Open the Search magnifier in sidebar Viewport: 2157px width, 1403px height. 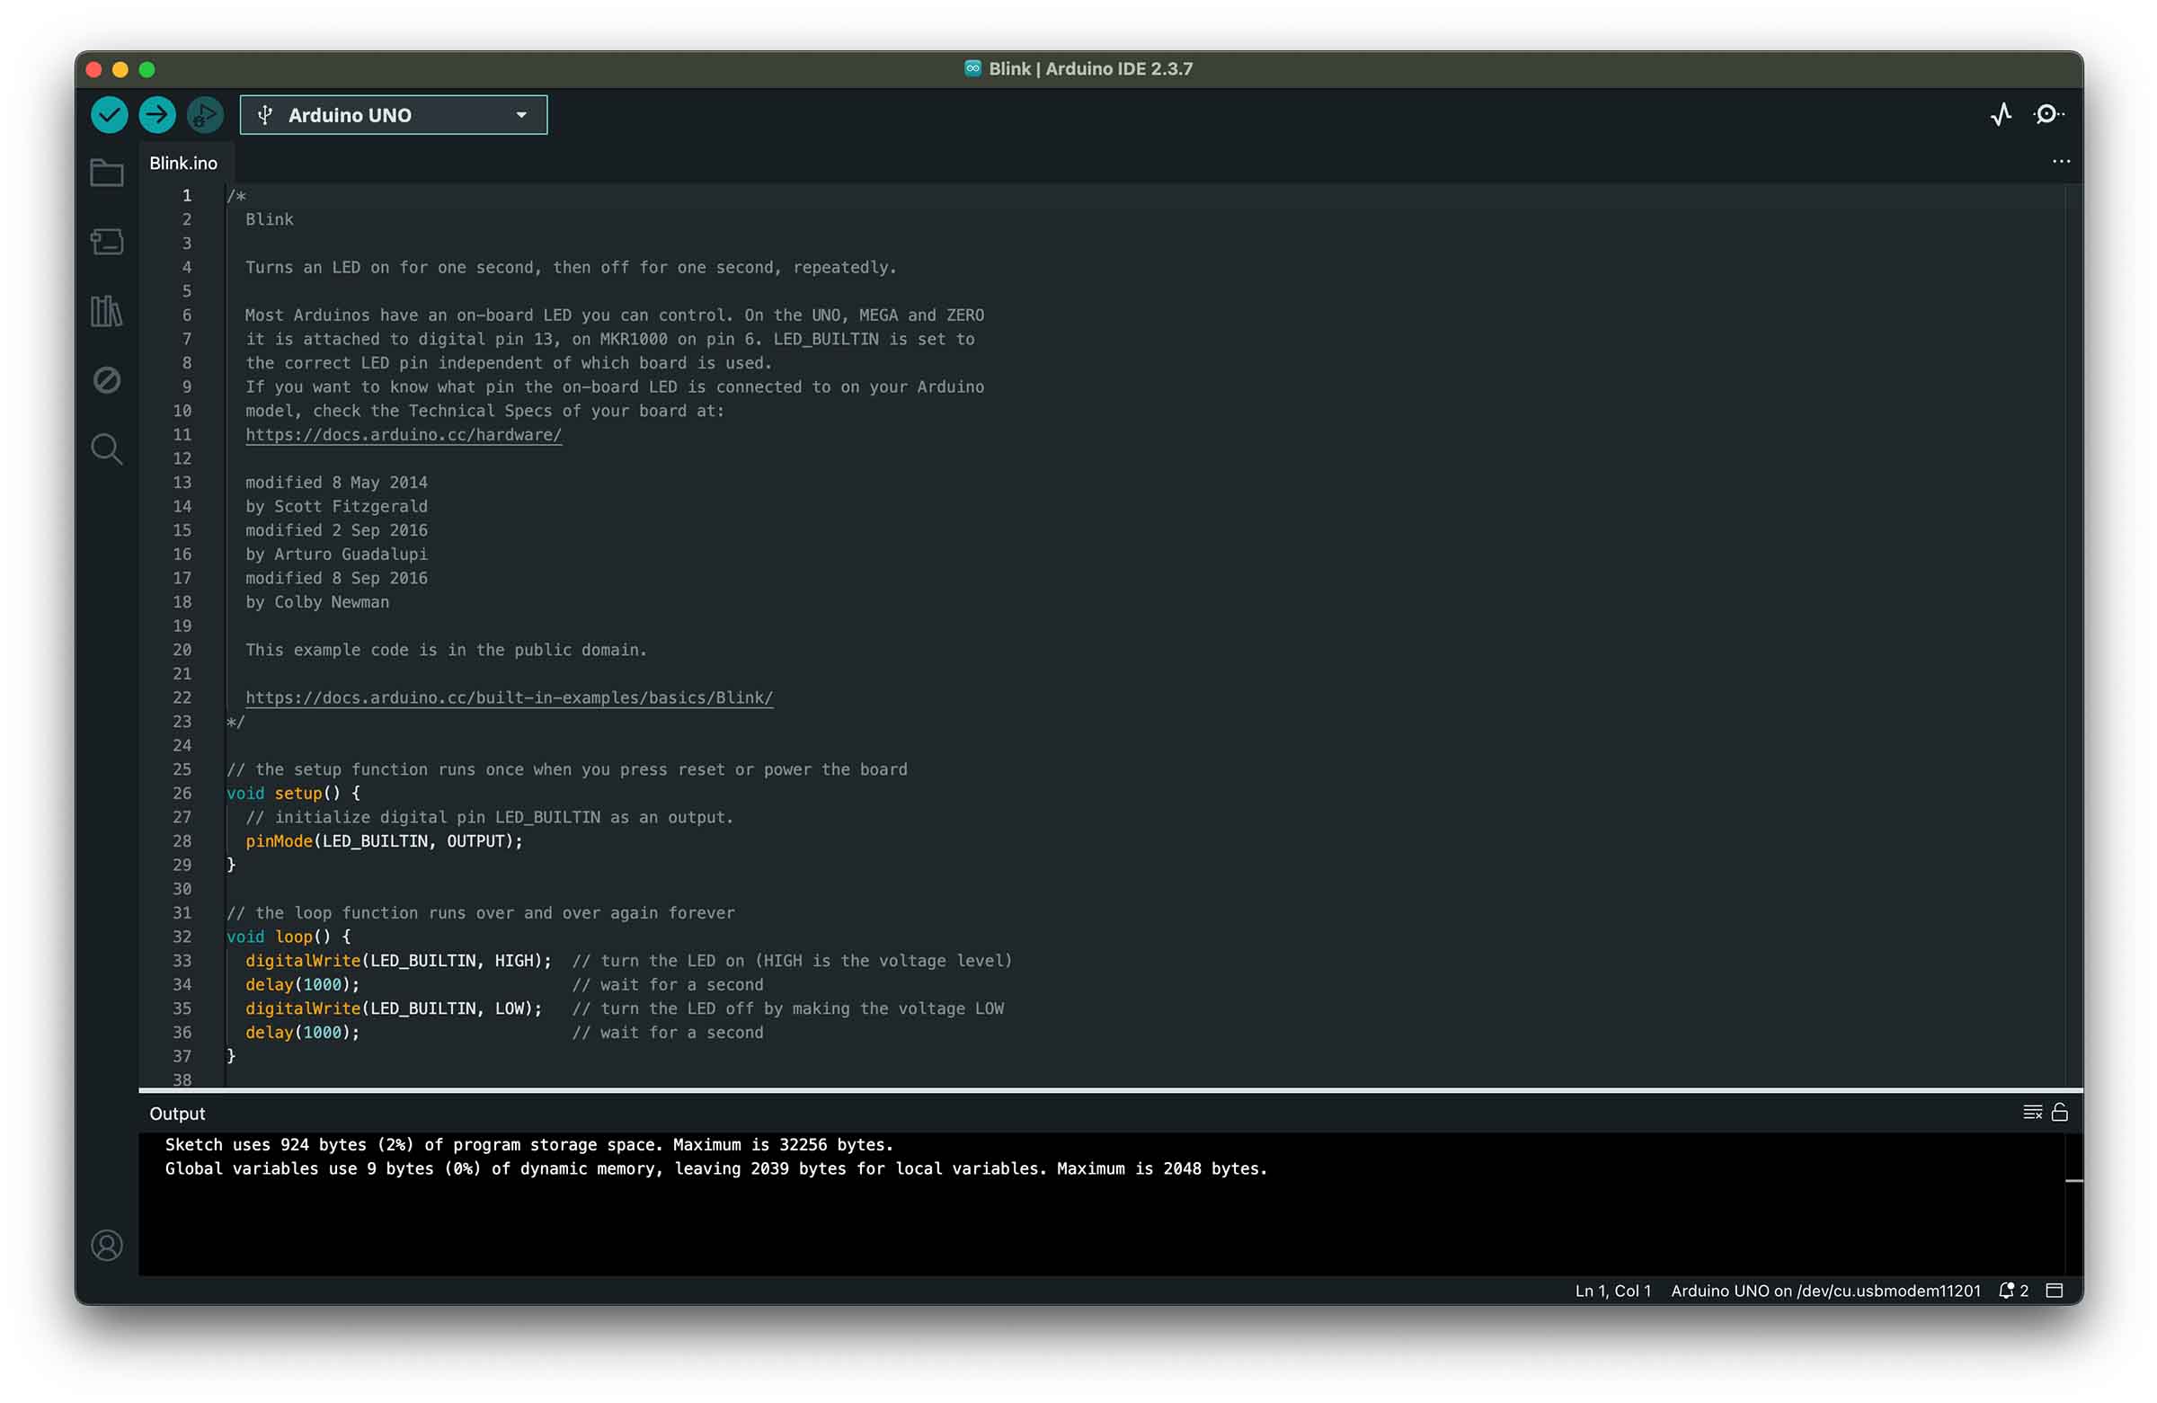click(x=107, y=448)
